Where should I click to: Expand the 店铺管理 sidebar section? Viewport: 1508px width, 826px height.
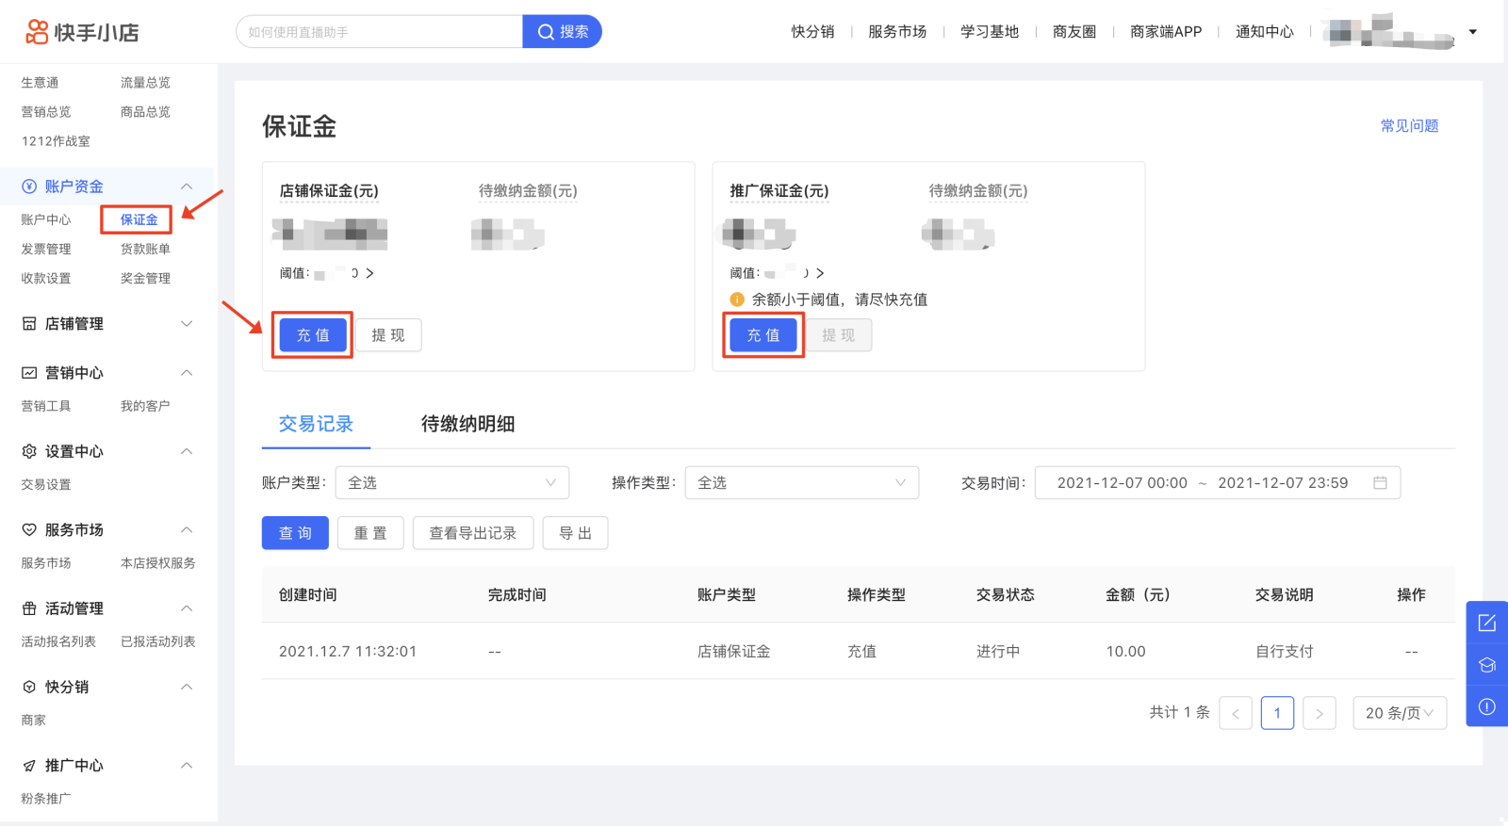[x=186, y=324]
